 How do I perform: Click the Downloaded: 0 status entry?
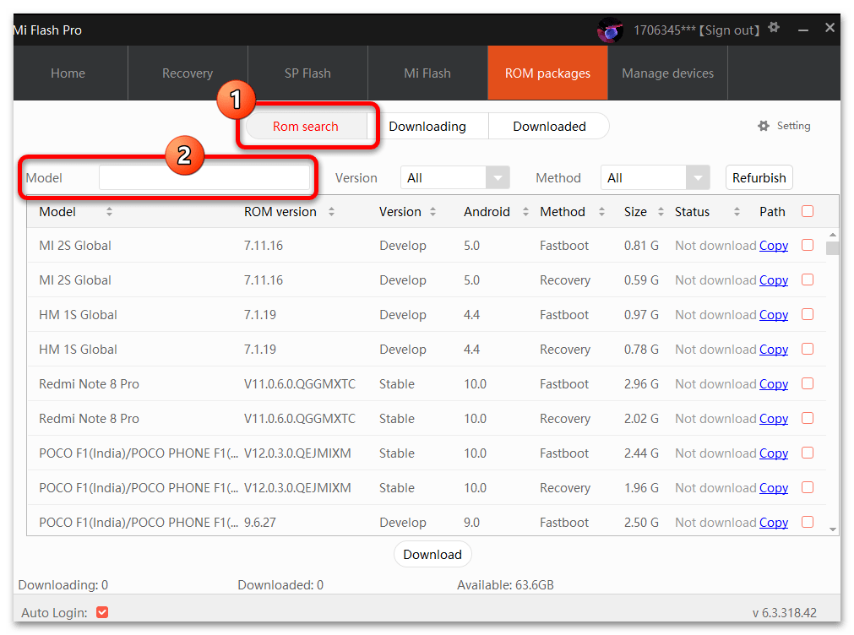point(280,585)
